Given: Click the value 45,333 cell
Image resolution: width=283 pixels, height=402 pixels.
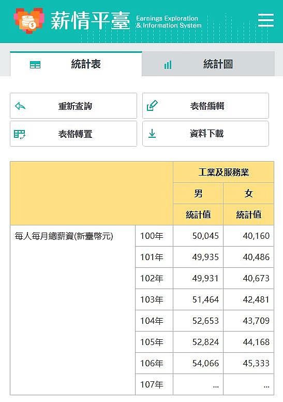Looking at the screenshot, I should coord(249,363).
